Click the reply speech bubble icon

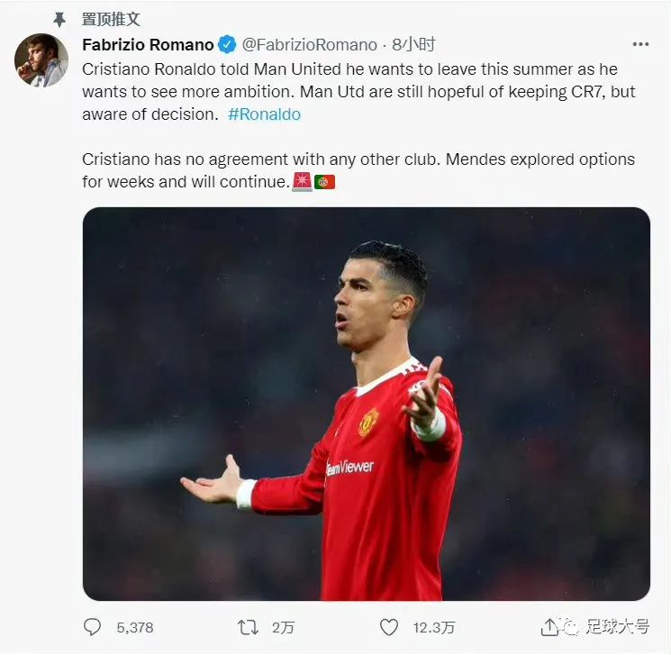coord(93,626)
